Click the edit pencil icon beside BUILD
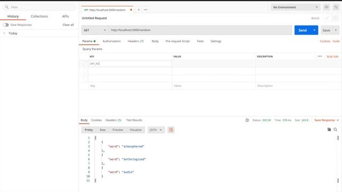Screen dimensions: 342x192 point(327,18)
